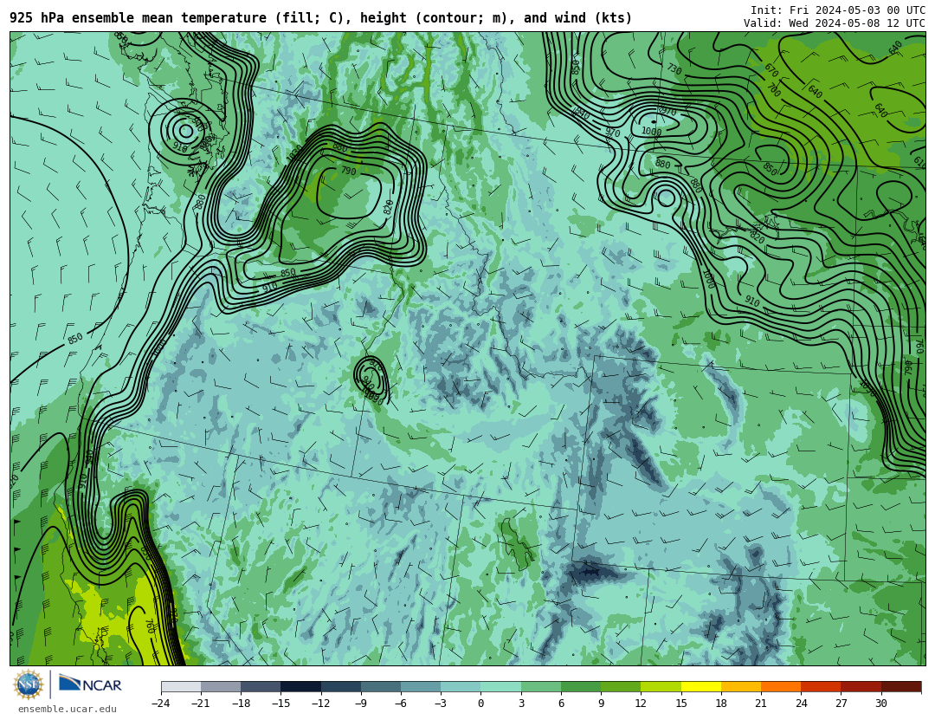Click the 730 height contour label
The image size is (935, 720).
[674, 69]
